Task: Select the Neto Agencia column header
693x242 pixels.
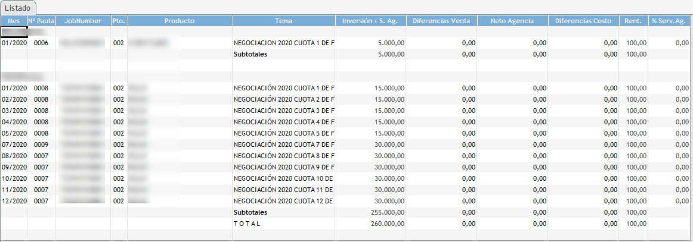Action: click(512, 21)
